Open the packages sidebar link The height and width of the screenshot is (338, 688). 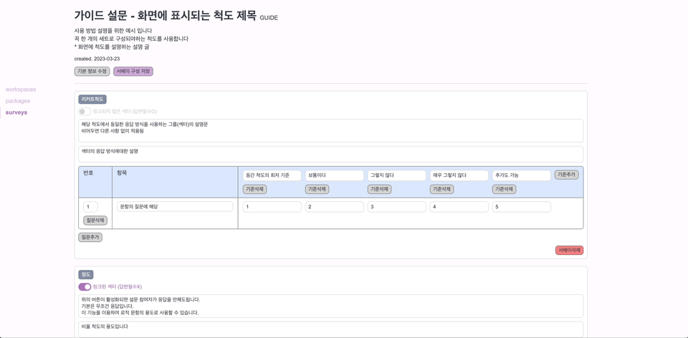point(17,101)
